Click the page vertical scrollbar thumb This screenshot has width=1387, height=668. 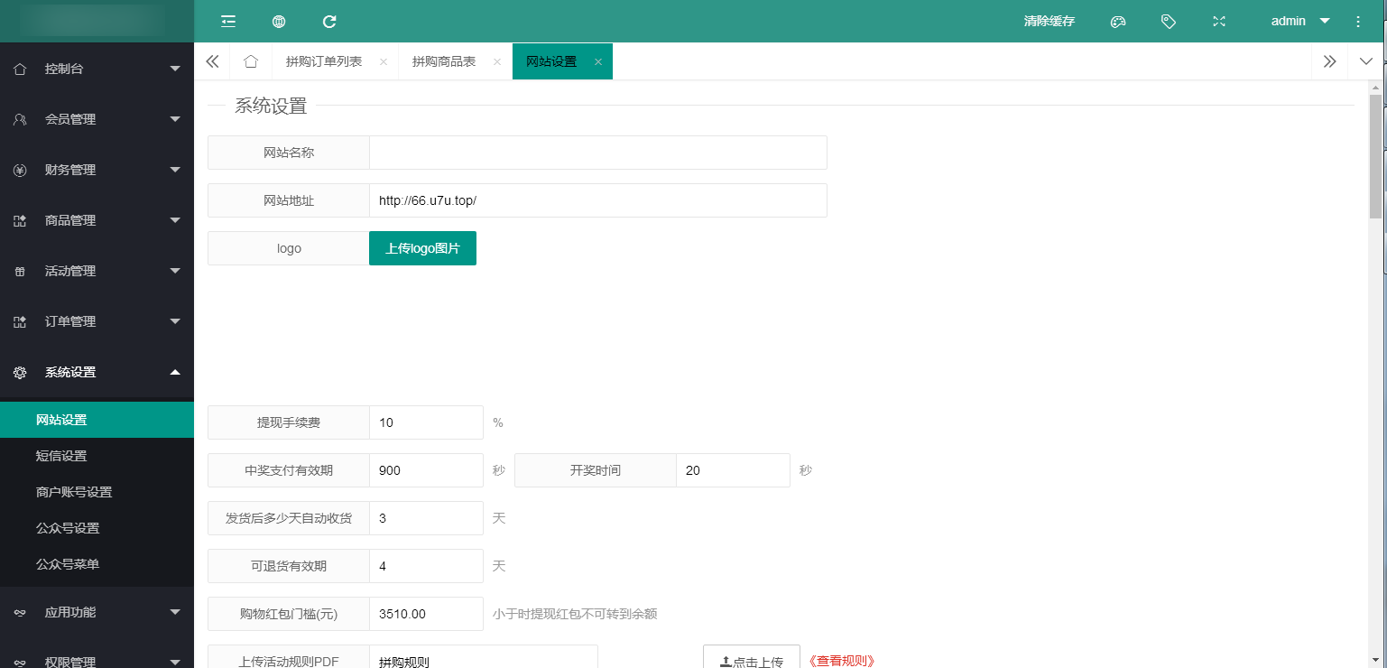[1376, 156]
